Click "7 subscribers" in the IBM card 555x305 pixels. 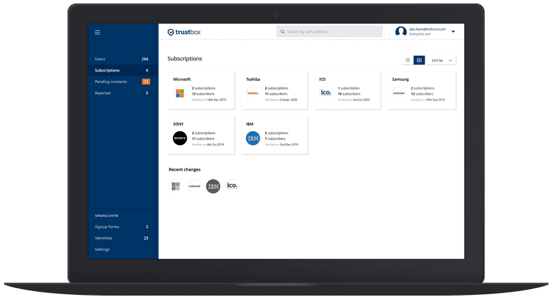275,139
